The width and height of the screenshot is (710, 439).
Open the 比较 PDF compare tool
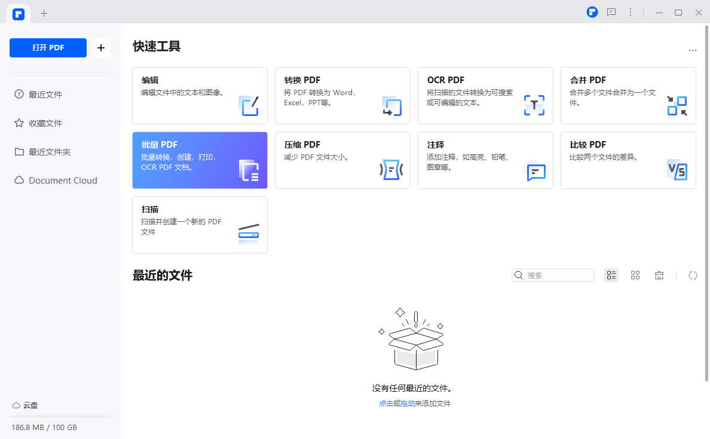[628, 160]
